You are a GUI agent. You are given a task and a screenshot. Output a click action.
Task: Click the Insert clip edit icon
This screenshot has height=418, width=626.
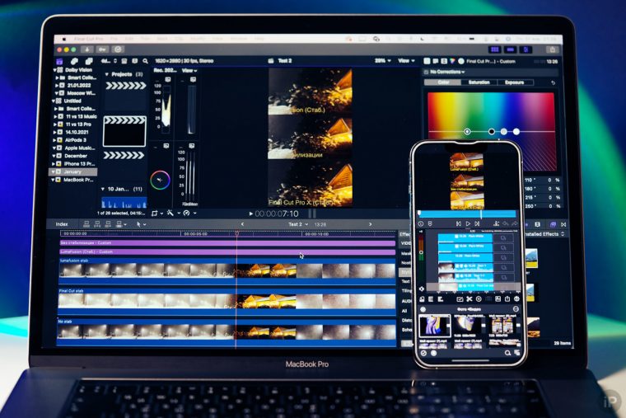(97, 224)
